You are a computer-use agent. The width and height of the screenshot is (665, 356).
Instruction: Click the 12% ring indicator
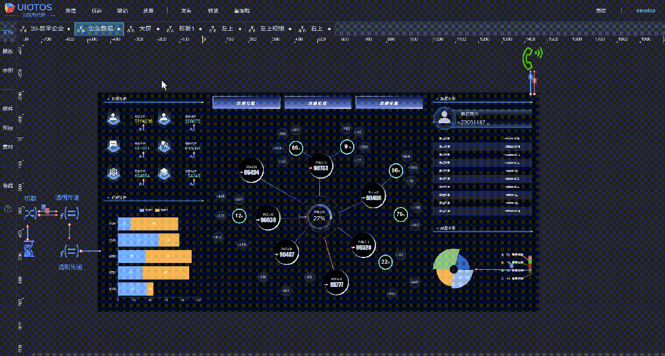tap(239, 216)
